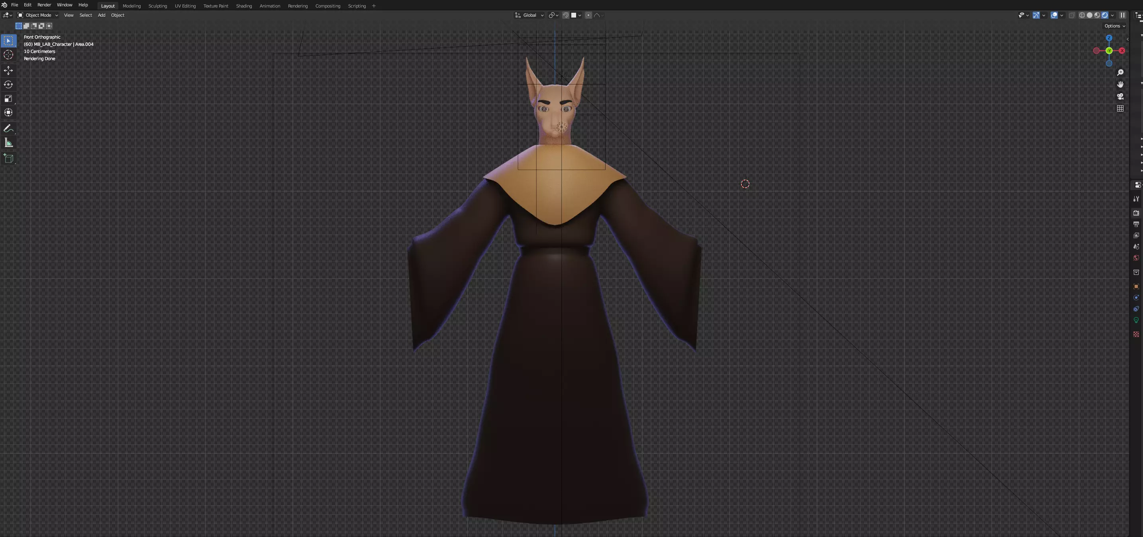Click the zoom magnifier viewport icon
The image size is (1143, 537).
pos(1120,73)
